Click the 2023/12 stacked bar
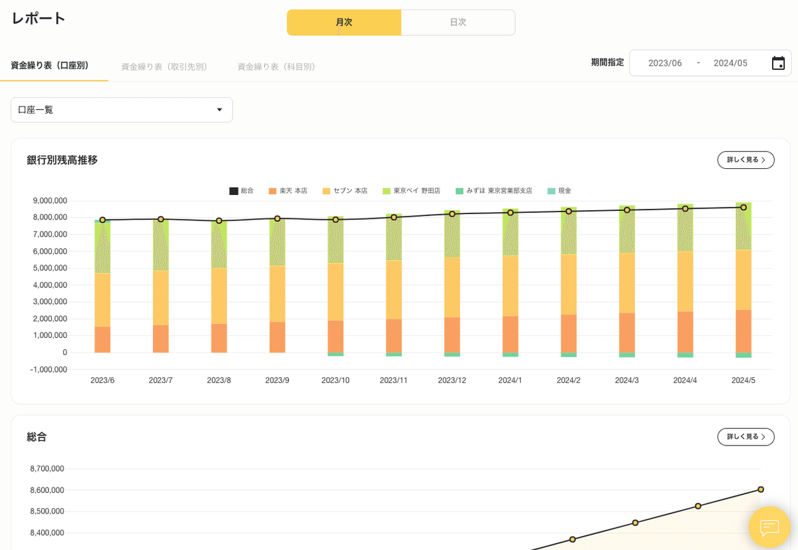798x550 pixels. (452, 283)
